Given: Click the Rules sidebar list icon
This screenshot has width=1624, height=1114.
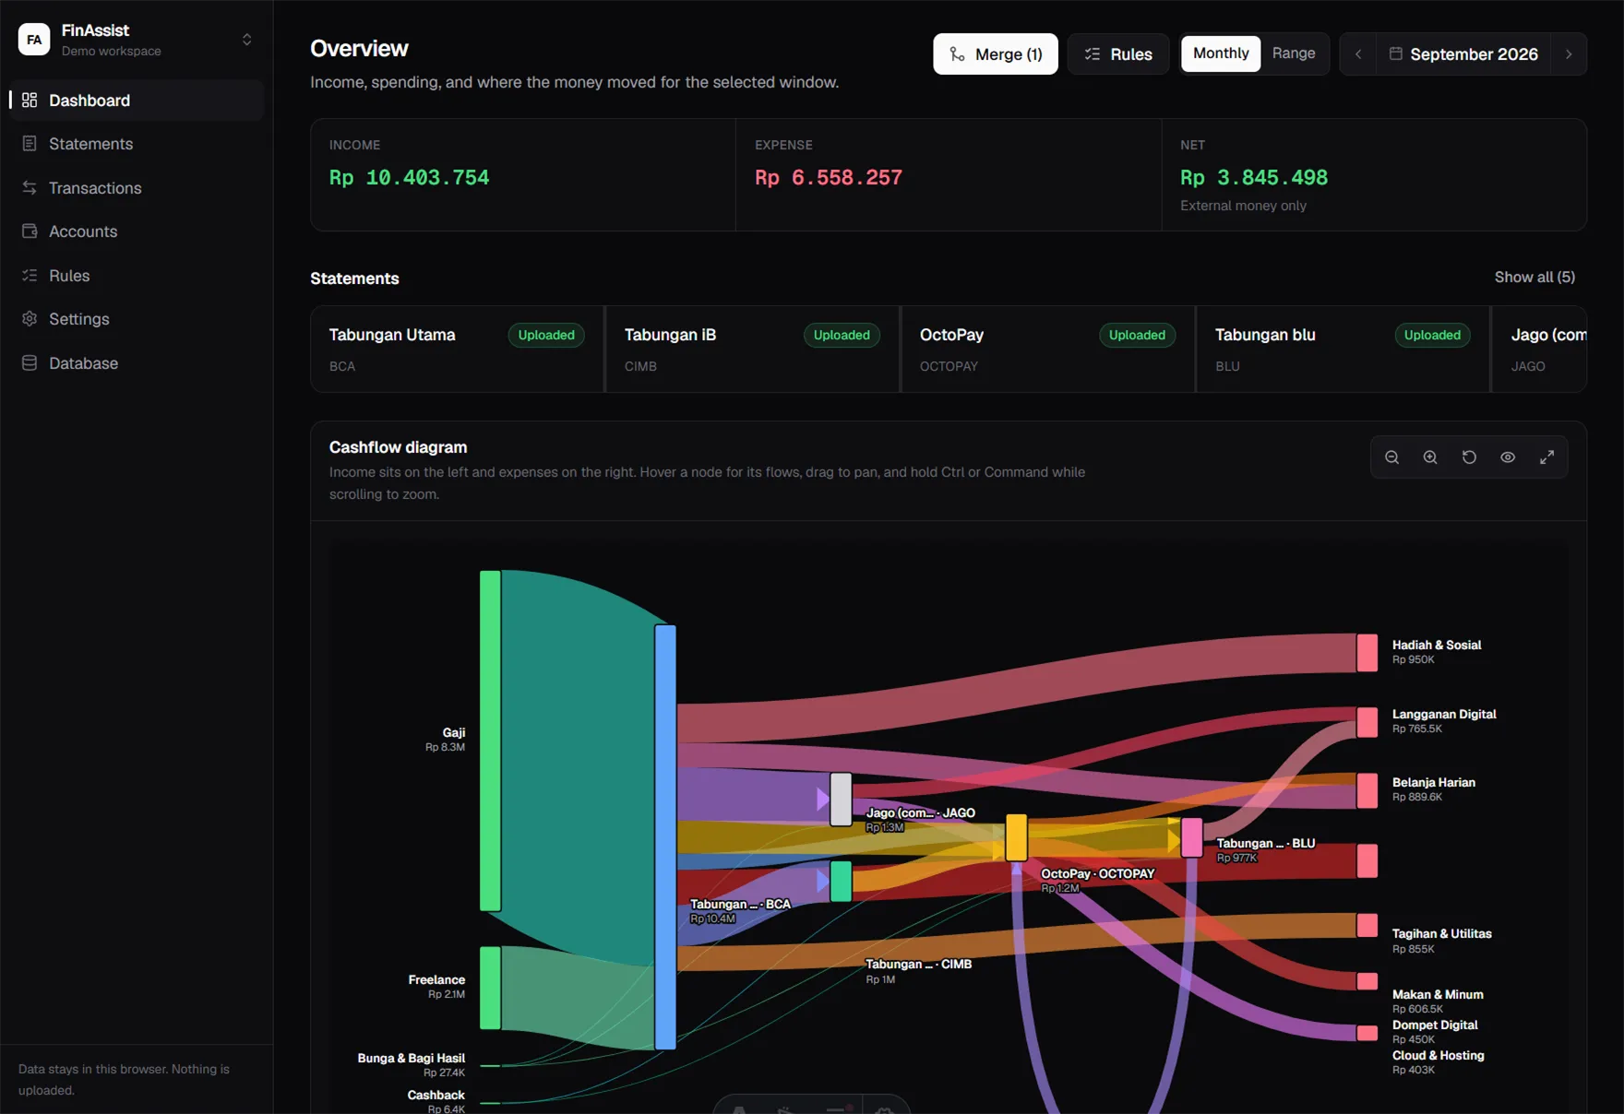Looking at the screenshot, I should tap(30, 276).
